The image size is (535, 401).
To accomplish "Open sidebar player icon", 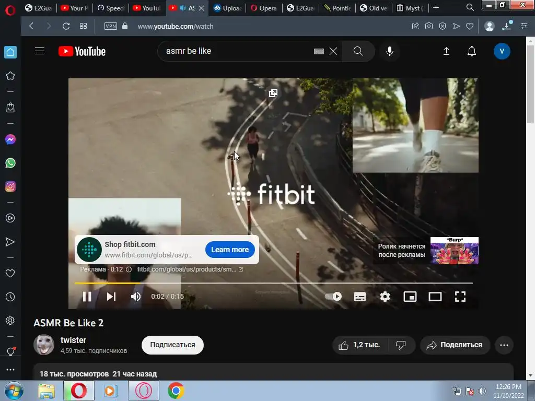I will click(10, 218).
